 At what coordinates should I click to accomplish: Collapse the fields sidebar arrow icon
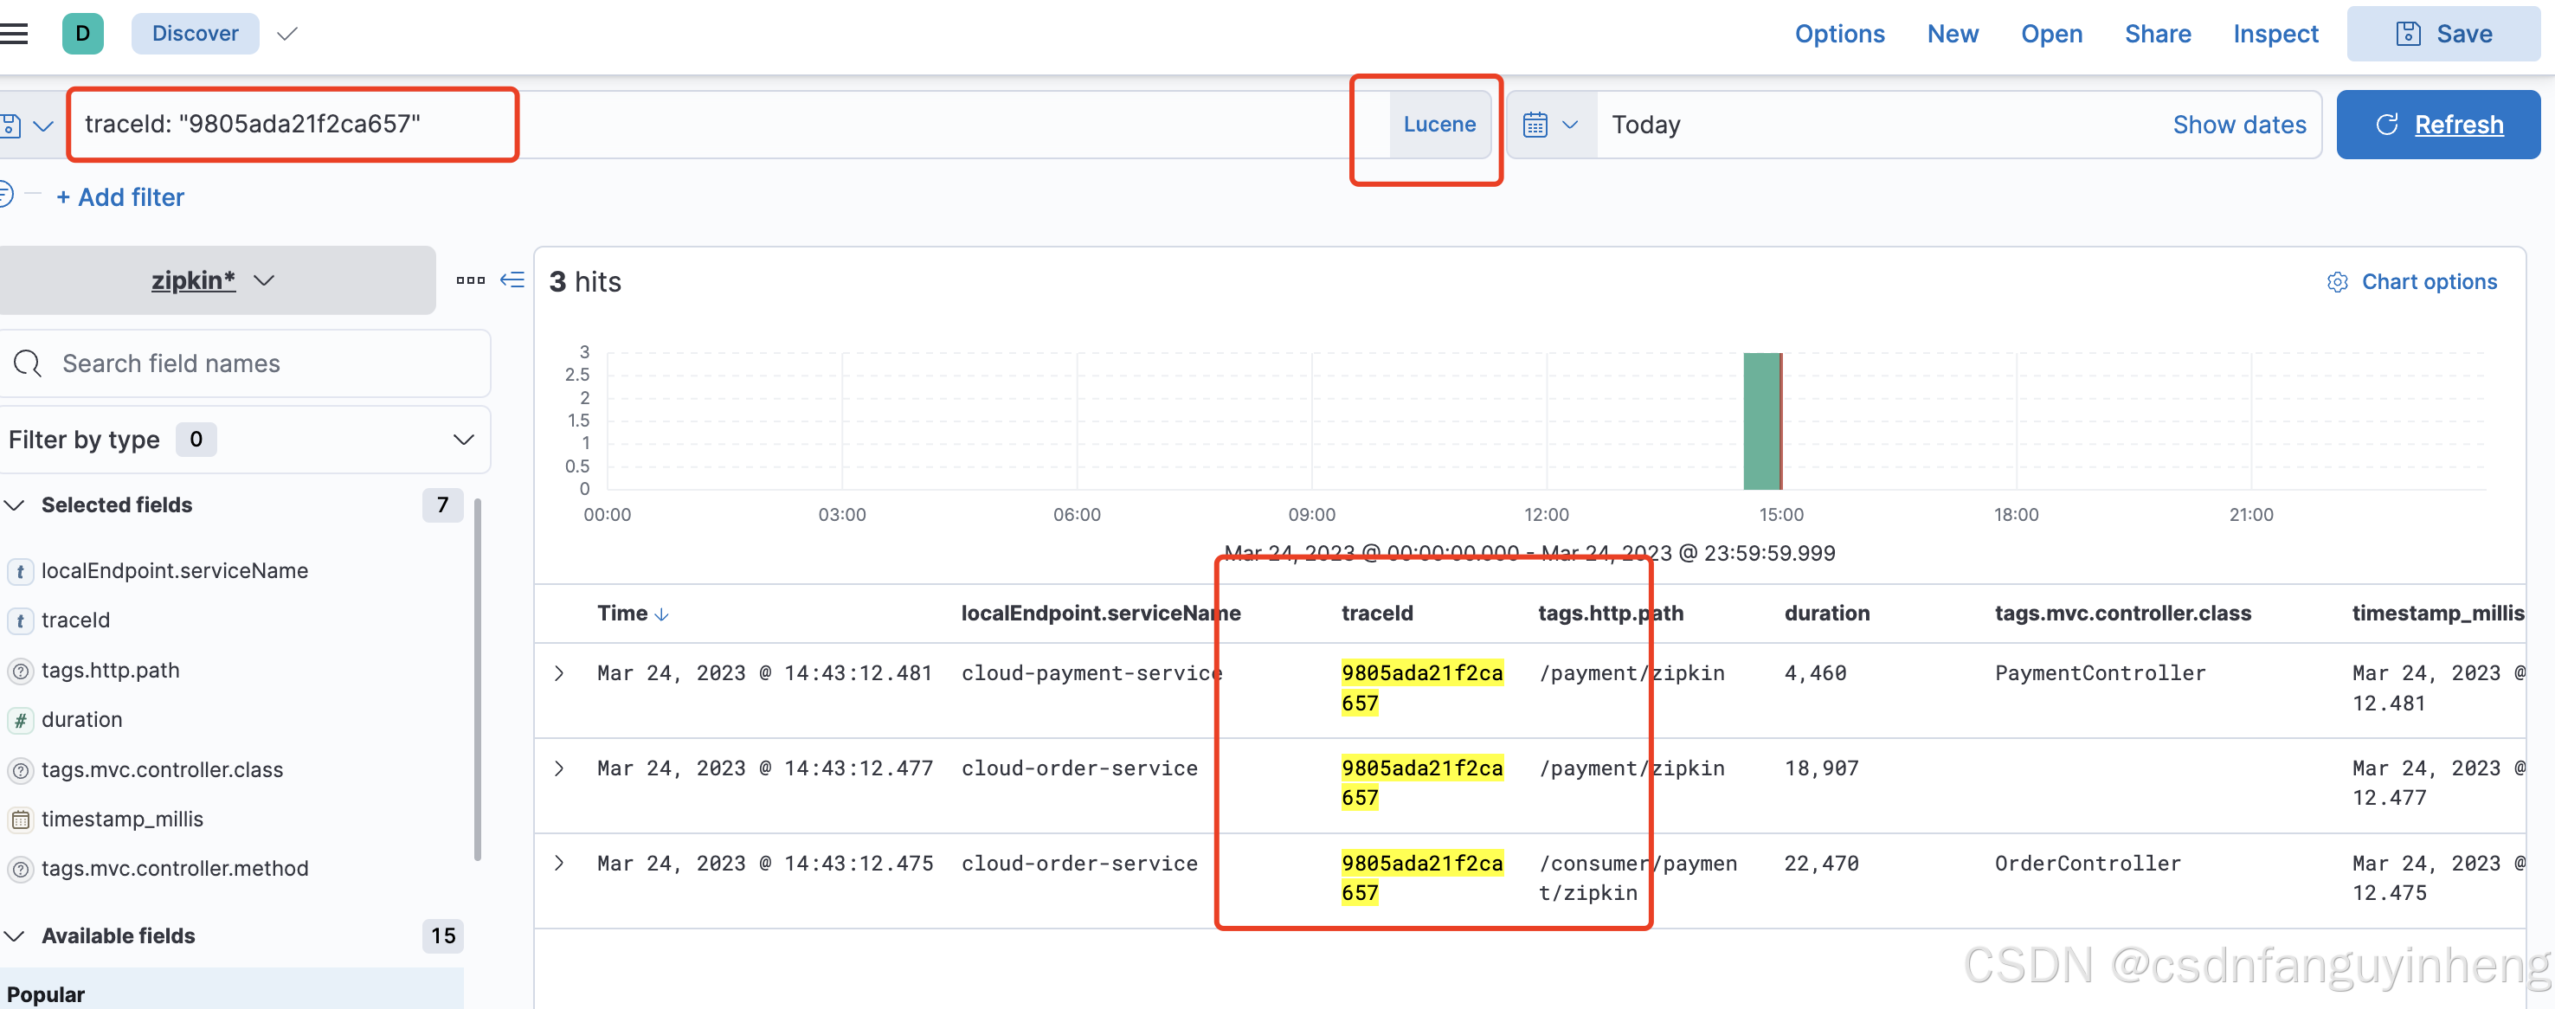pyautogui.click(x=512, y=280)
